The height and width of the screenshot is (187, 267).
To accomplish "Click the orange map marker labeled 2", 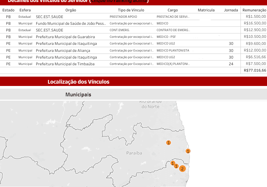I will [x=182, y=169].
